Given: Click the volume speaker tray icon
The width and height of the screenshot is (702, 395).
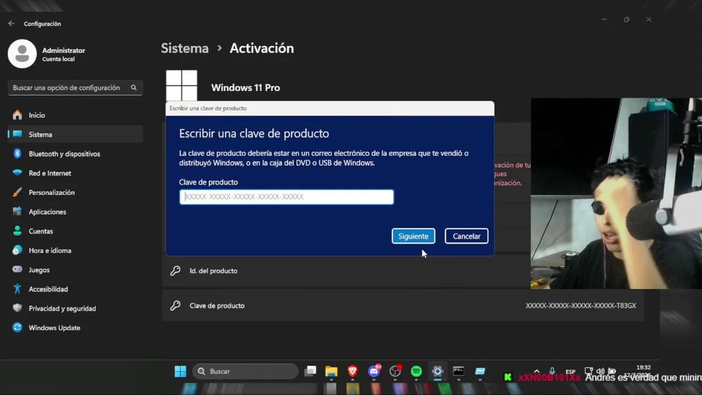Looking at the screenshot, I should tap(600, 371).
